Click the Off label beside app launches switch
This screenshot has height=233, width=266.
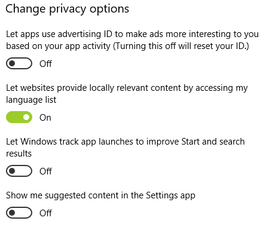pyautogui.click(x=45, y=171)
